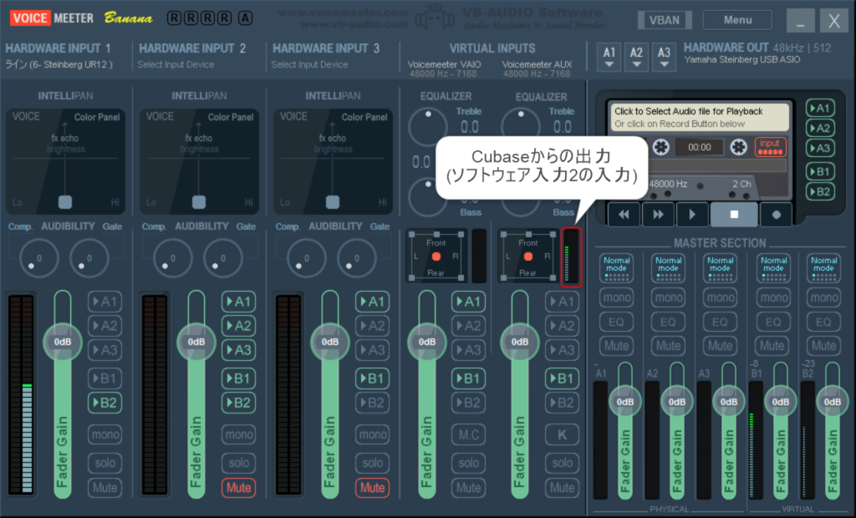Click the gear left of the 00:00 counter

coord(660,147)
